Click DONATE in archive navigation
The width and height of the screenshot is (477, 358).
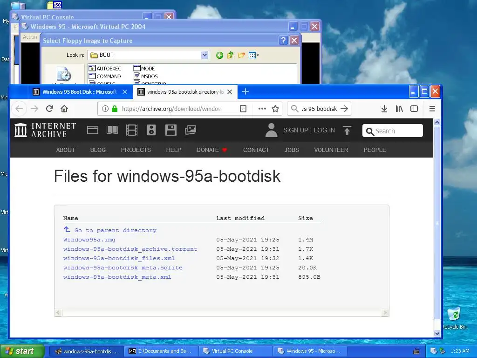tap(212, 150)
